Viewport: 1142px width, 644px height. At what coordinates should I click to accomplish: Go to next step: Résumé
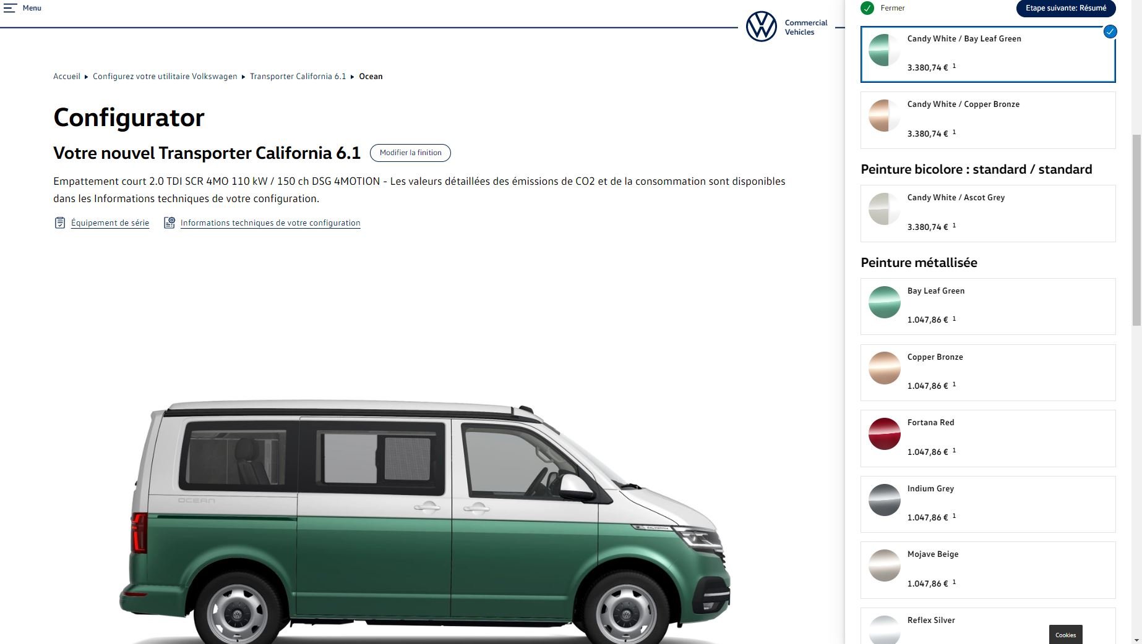point(1065,8)
